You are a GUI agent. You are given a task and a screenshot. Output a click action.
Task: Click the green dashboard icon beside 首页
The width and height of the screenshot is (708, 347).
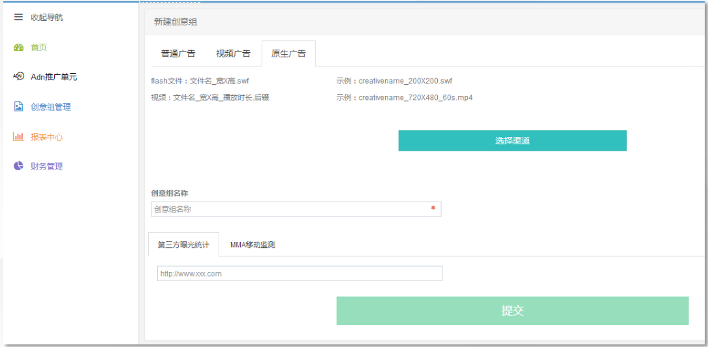click(18, 48)
